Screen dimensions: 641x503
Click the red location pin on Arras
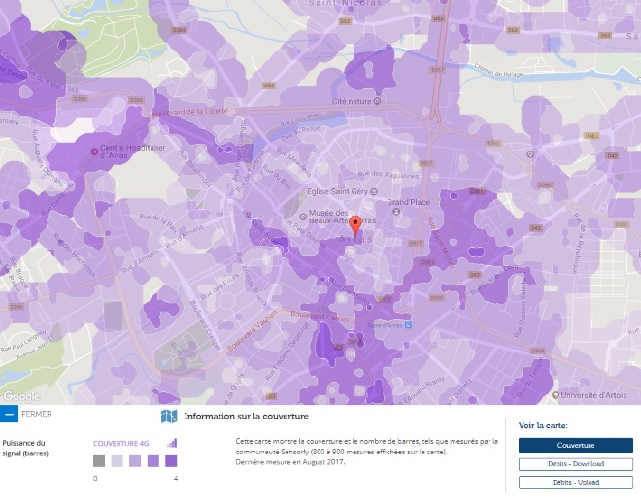[354, 225]
